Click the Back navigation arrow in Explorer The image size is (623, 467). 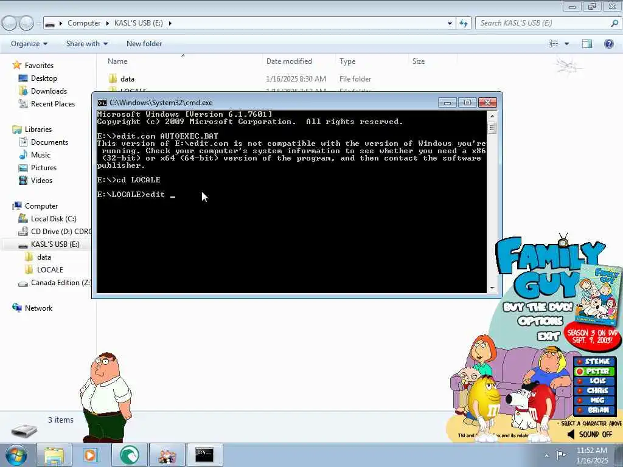[9, 24]
